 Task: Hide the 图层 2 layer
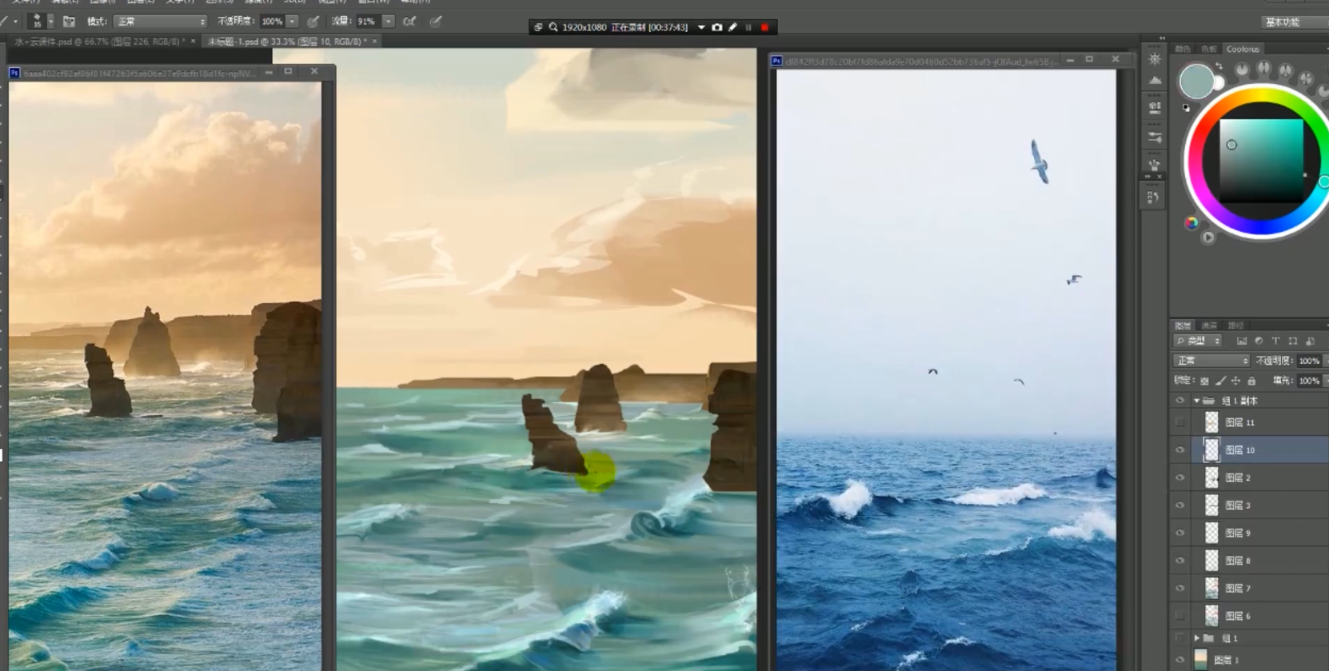1180,477
